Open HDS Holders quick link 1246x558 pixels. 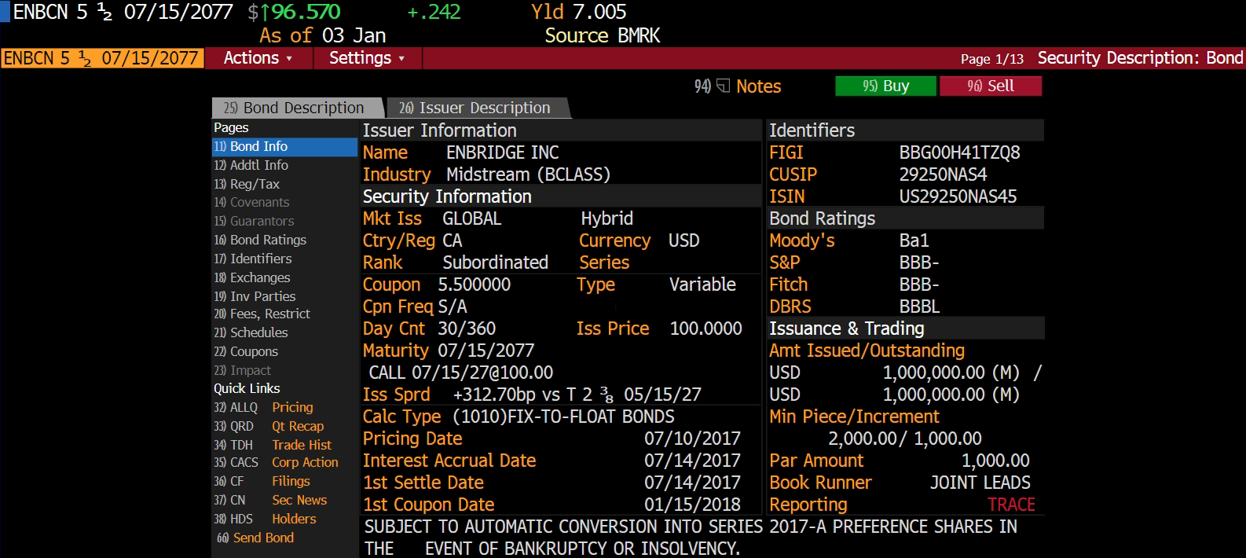[x=266, y=519]
